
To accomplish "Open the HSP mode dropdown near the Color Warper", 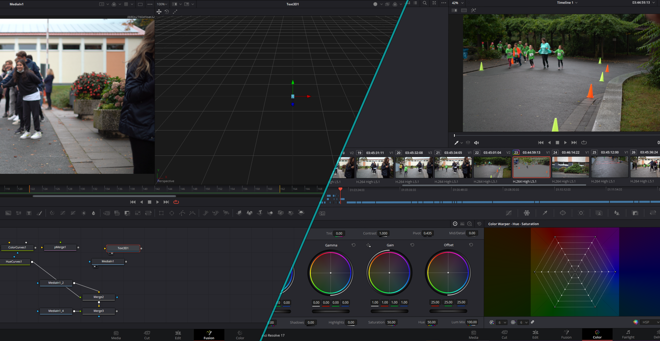I will coord(649,322).
